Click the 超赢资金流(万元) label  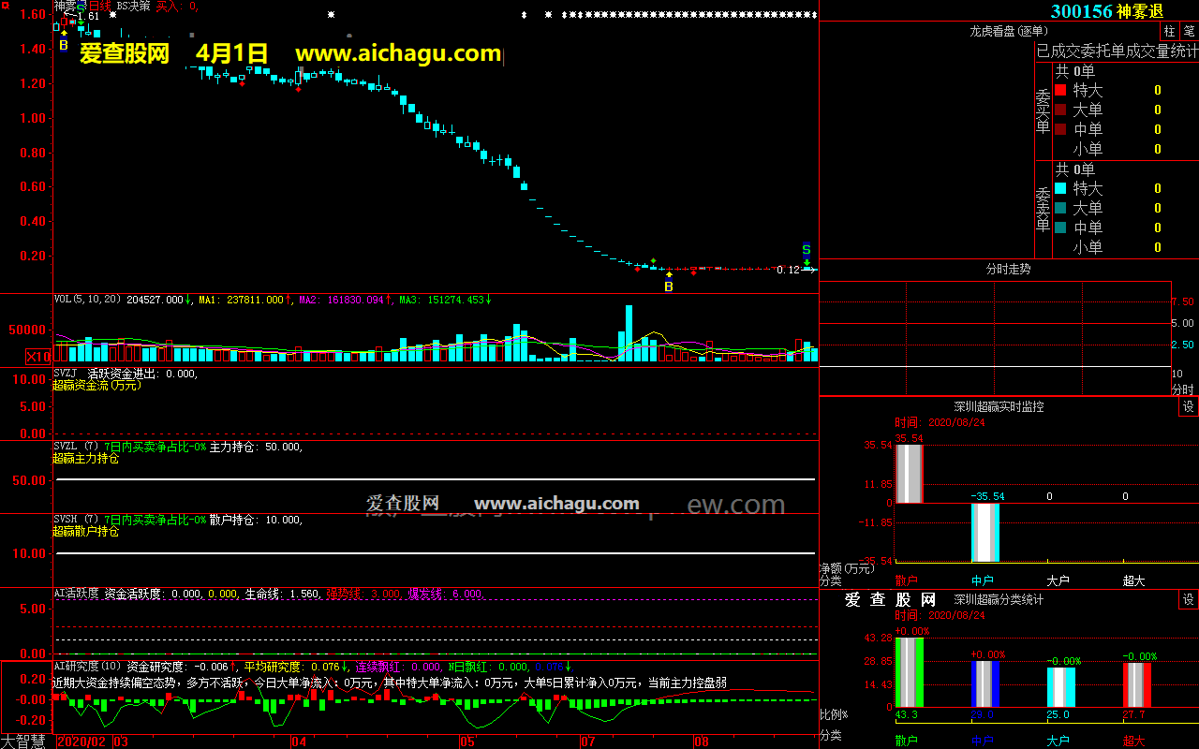click(96, 385)
